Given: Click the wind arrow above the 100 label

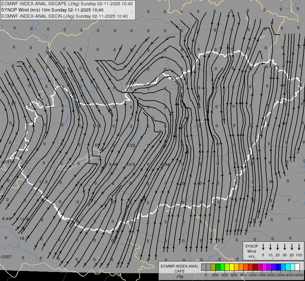Looking at the screenshot, I should (299, 247).
